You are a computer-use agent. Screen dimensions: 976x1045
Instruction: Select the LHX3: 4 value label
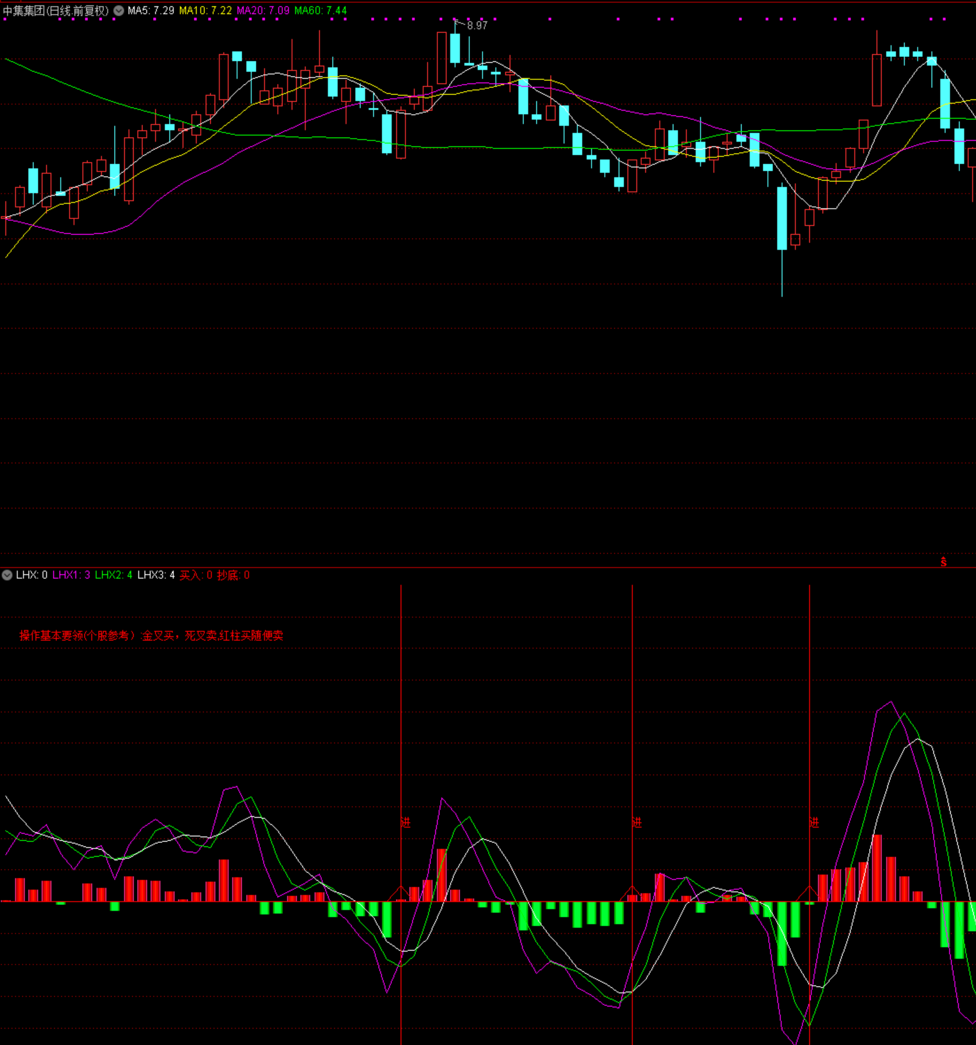[156, 575]
